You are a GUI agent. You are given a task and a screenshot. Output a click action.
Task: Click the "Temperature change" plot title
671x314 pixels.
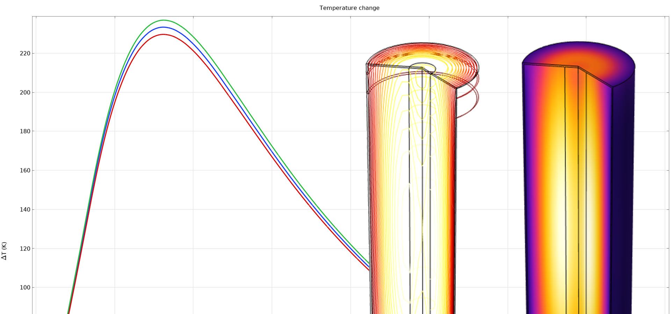(x=349, y=8)
